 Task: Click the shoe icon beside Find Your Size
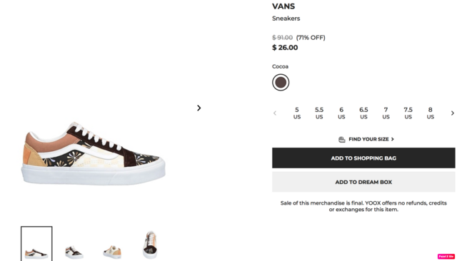(342, 139)
